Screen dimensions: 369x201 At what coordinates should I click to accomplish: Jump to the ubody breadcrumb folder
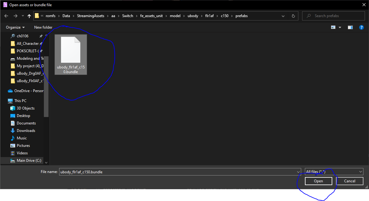[193, 16]
